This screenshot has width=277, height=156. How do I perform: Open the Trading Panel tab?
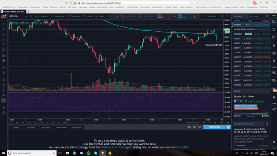tap(76, 127)
